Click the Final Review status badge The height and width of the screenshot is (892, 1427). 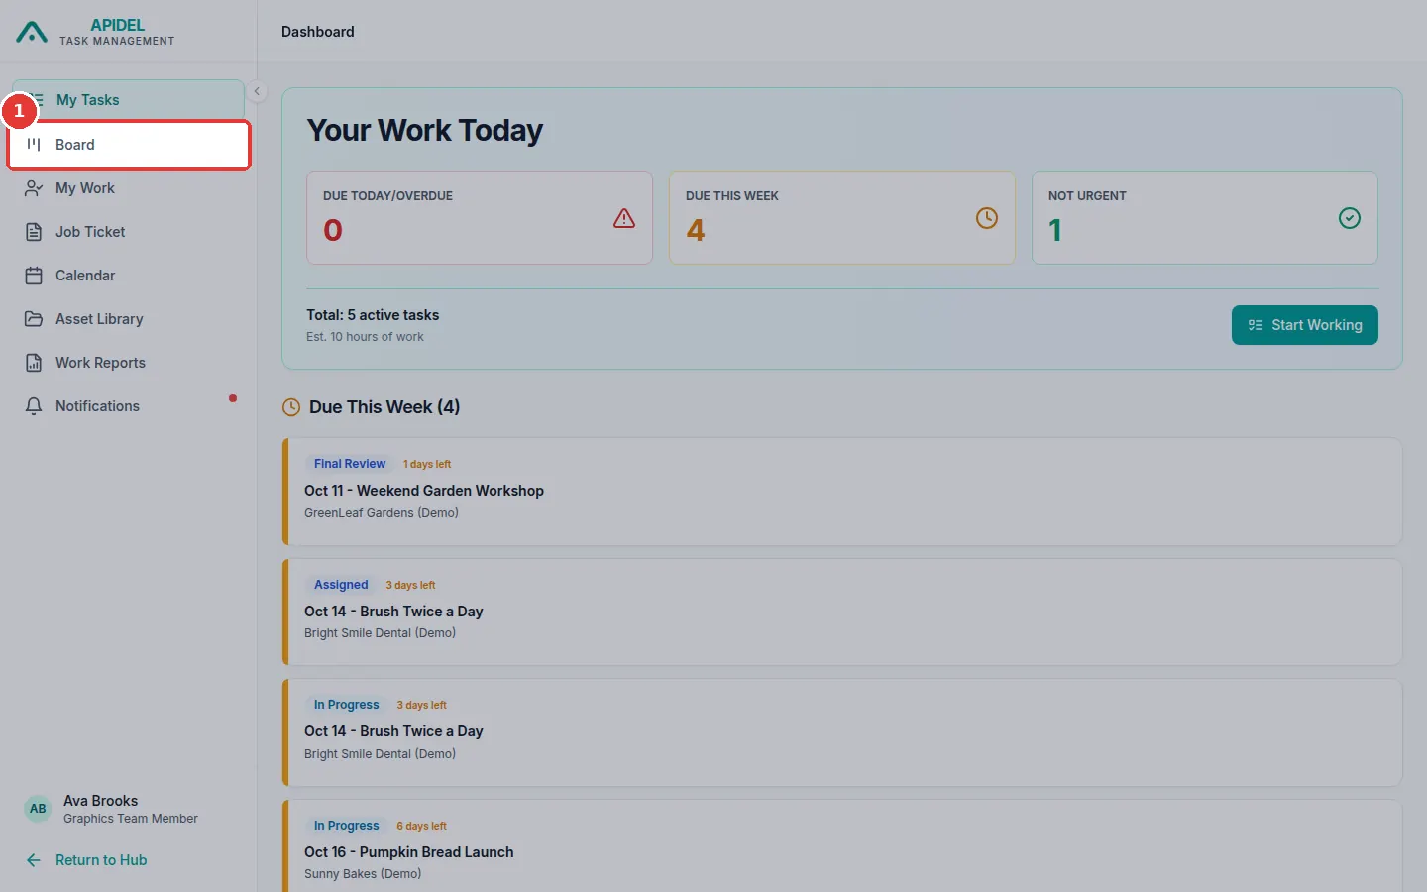(350, 464)
